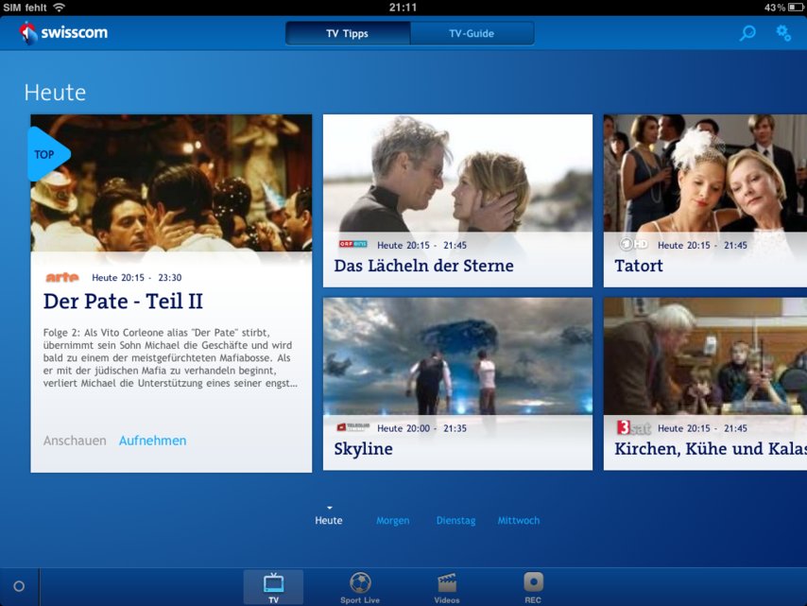Click the battery indicator in the status bar
Viewport: 807px width, 606px height.
794,6
